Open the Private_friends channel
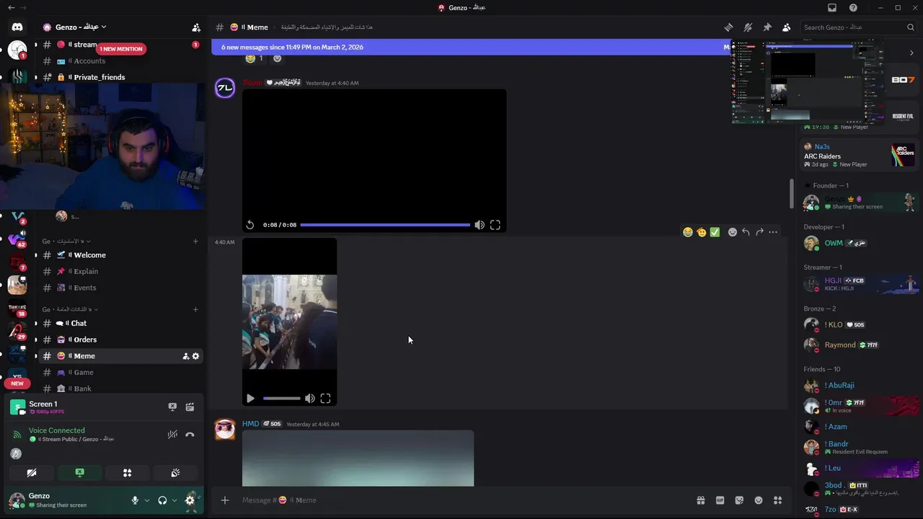The height and width of the screenshot is (519, 923). point(119,77)
